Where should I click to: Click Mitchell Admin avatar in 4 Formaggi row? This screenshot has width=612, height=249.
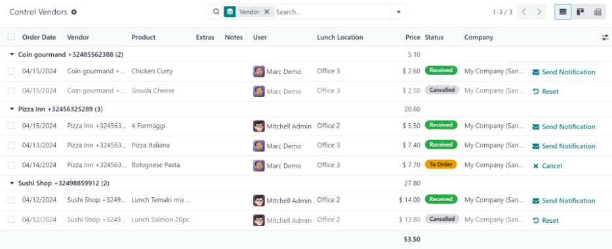(x=259, y=126)
